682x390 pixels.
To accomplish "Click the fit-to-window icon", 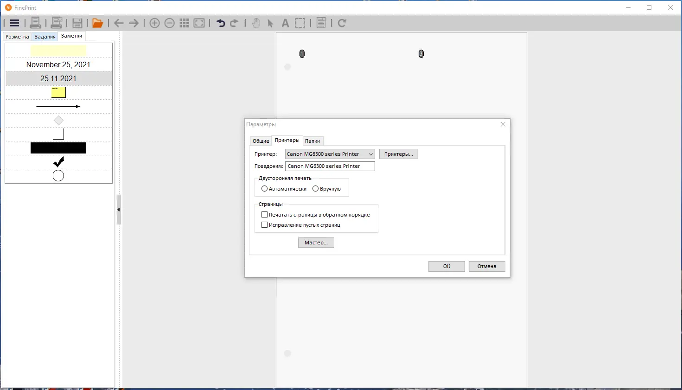I will click(x=199, y=23).
